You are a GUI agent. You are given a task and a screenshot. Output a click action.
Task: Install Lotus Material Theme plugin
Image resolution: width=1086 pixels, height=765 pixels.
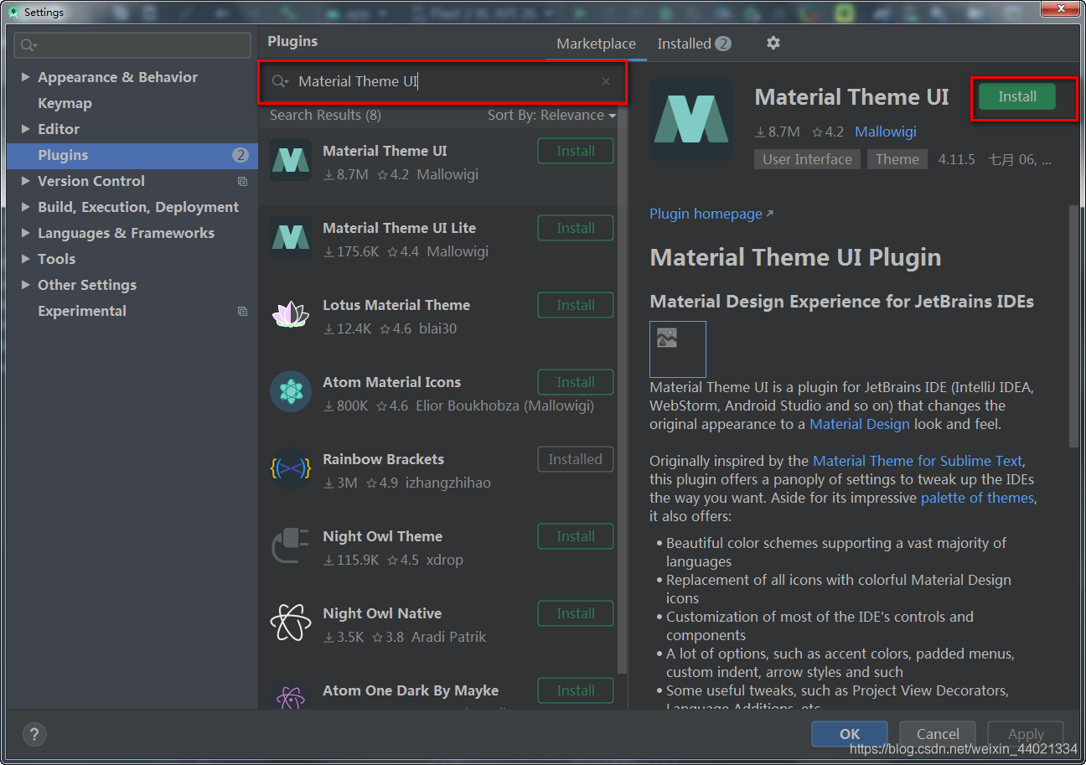point(576,305)
